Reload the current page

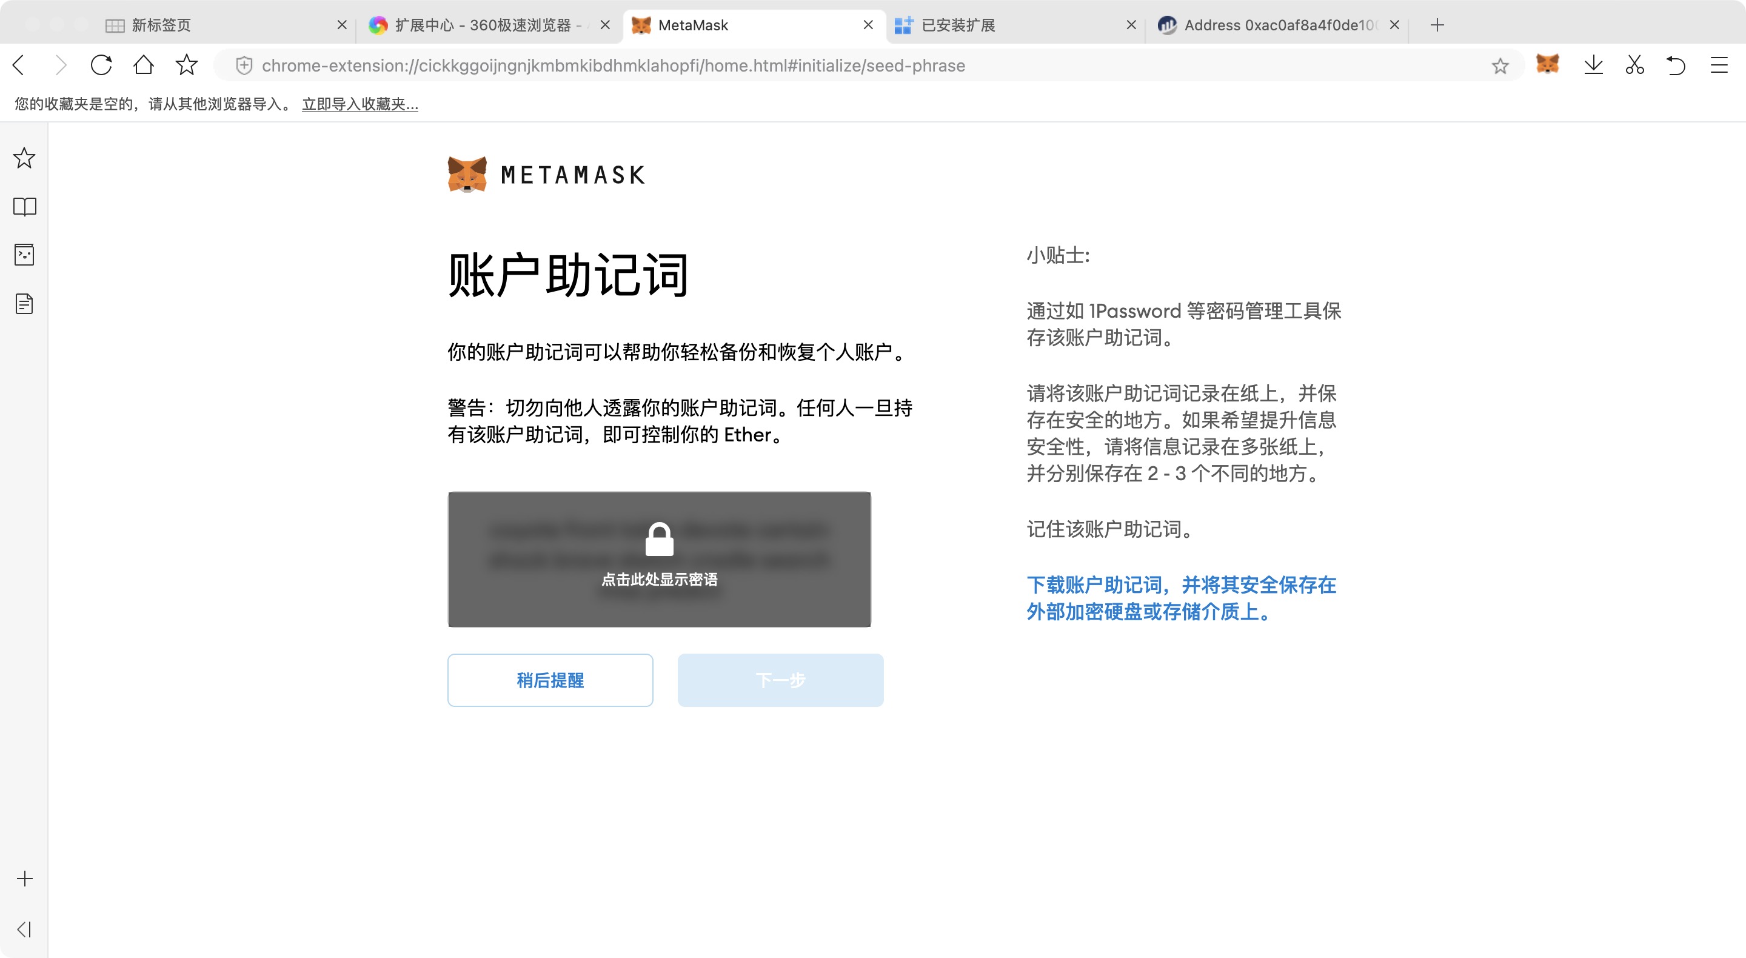[101, 65]
